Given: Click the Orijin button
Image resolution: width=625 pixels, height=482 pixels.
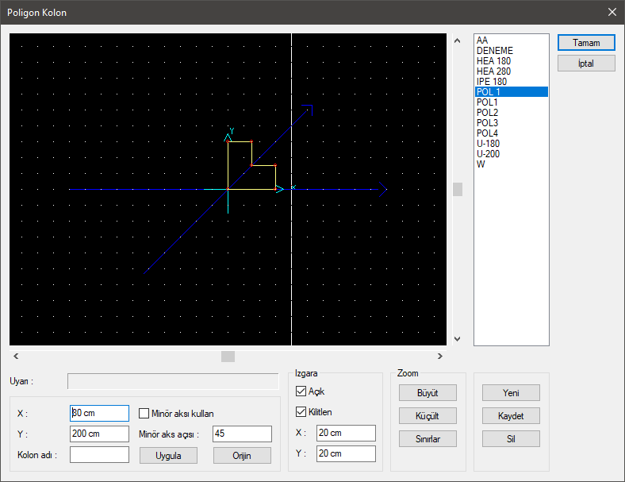Looking at the screenshot, I should (242, 456).
